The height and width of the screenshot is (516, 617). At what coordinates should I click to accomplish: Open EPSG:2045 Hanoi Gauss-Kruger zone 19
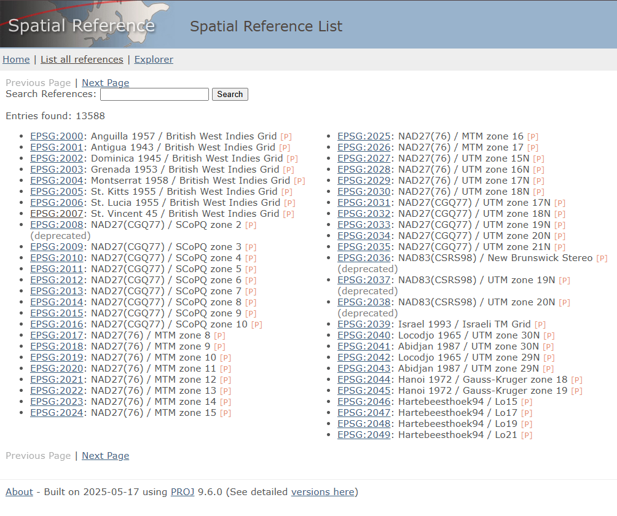(x=364, y=391)
